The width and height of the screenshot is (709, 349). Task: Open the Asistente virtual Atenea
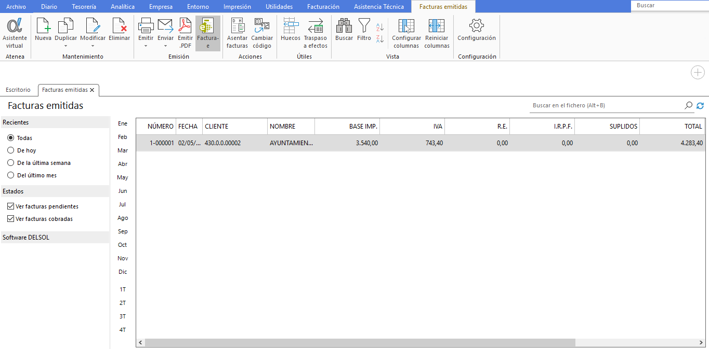coord(15,34)
